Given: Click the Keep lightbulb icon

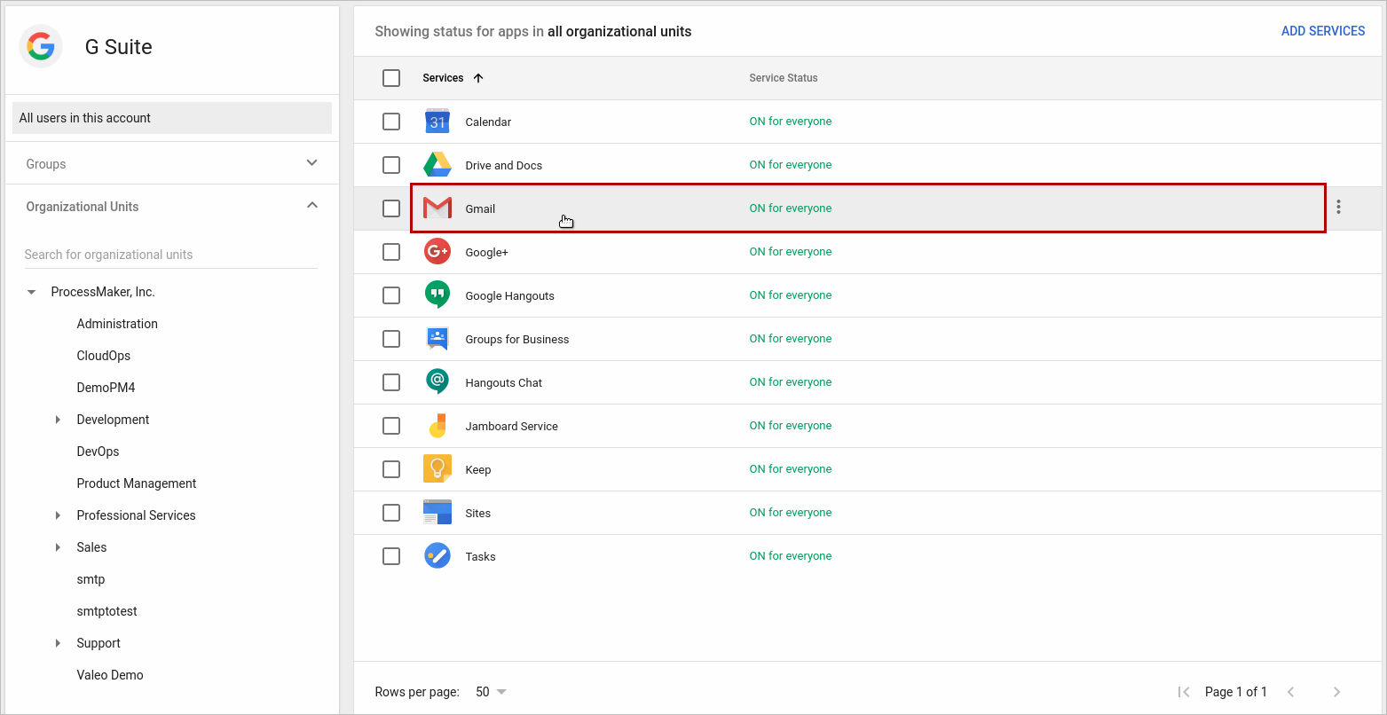Looking at the screenshot, I should pos(437,469).
